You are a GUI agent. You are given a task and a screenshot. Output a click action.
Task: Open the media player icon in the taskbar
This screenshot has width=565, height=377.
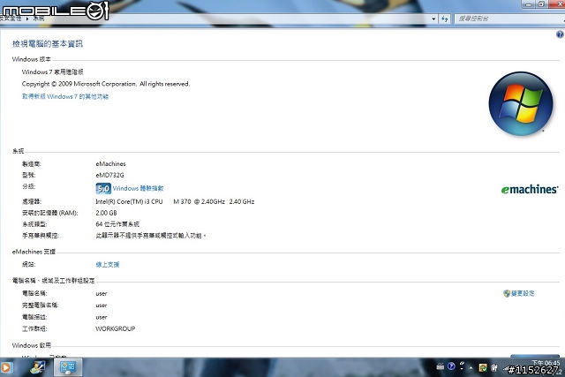pyautogui.click(x=6, y=367)
